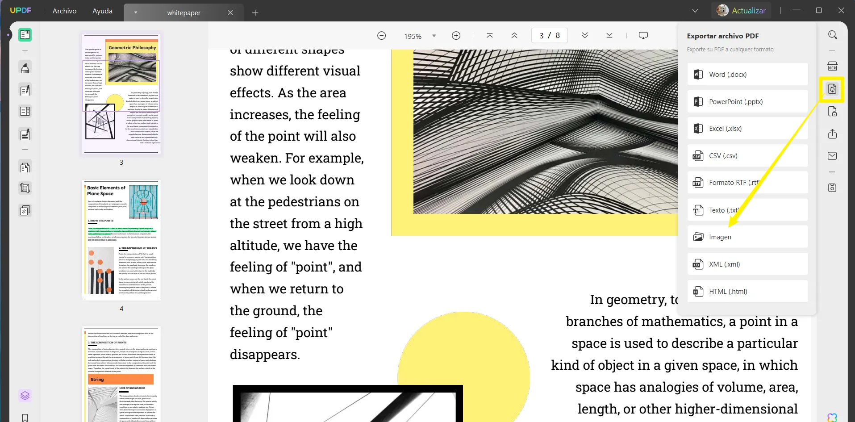Export to Texto (.txt)

(x=747, y=210)
